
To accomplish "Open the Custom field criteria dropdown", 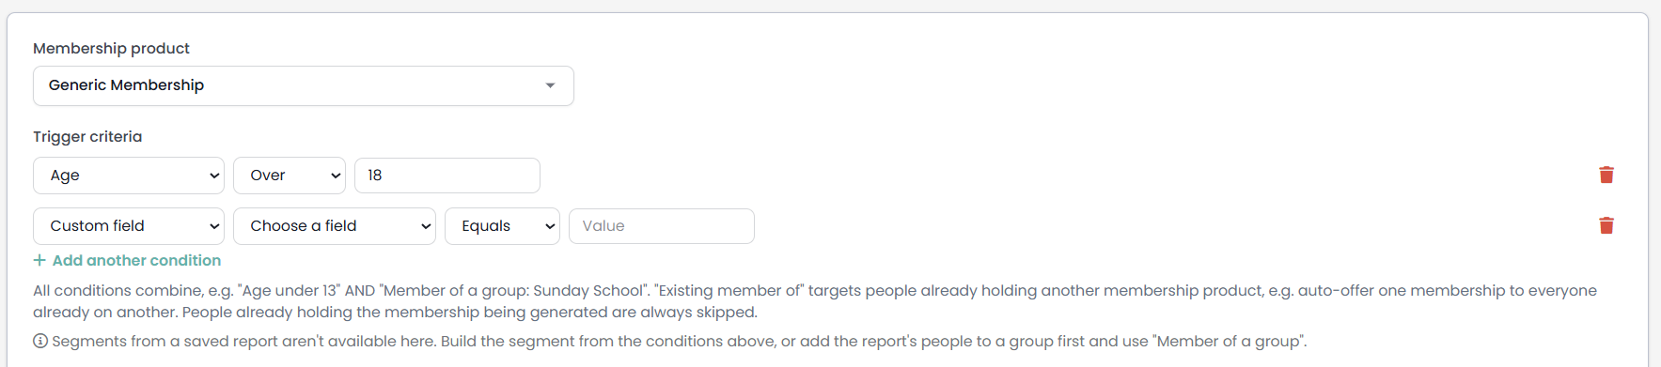I will tap(129, 226).
